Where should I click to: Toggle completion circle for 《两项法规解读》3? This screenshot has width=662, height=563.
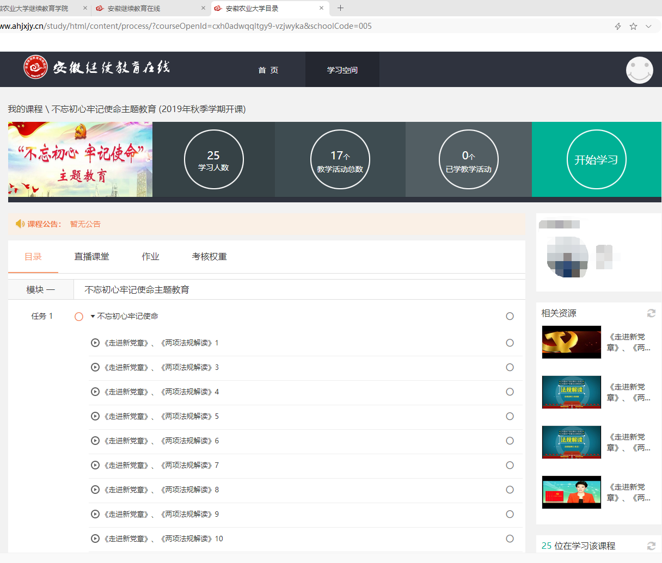510,367
